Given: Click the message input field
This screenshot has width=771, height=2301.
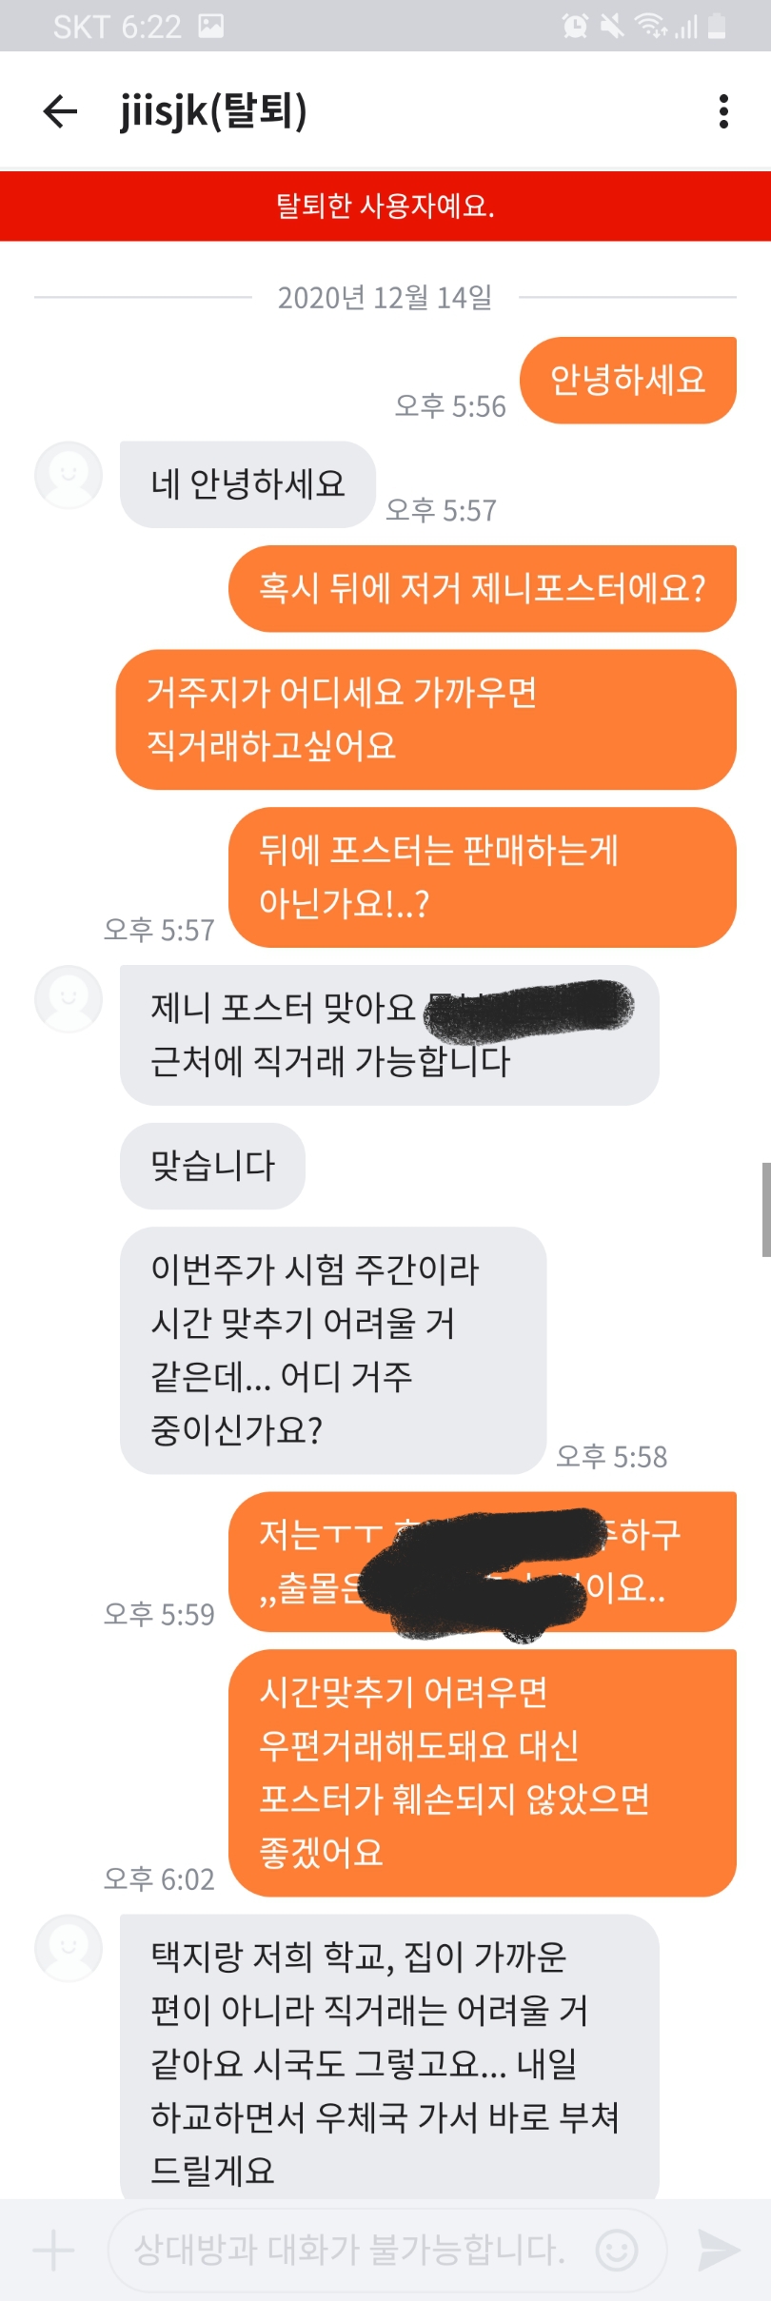Looking at the screenshot, I should point(387,2251).
